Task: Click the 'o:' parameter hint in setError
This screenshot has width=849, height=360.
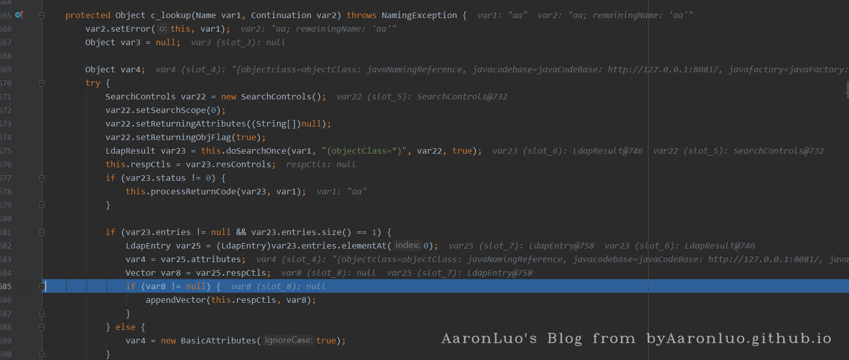Action: pyautogui.click(x=163, y=29)
